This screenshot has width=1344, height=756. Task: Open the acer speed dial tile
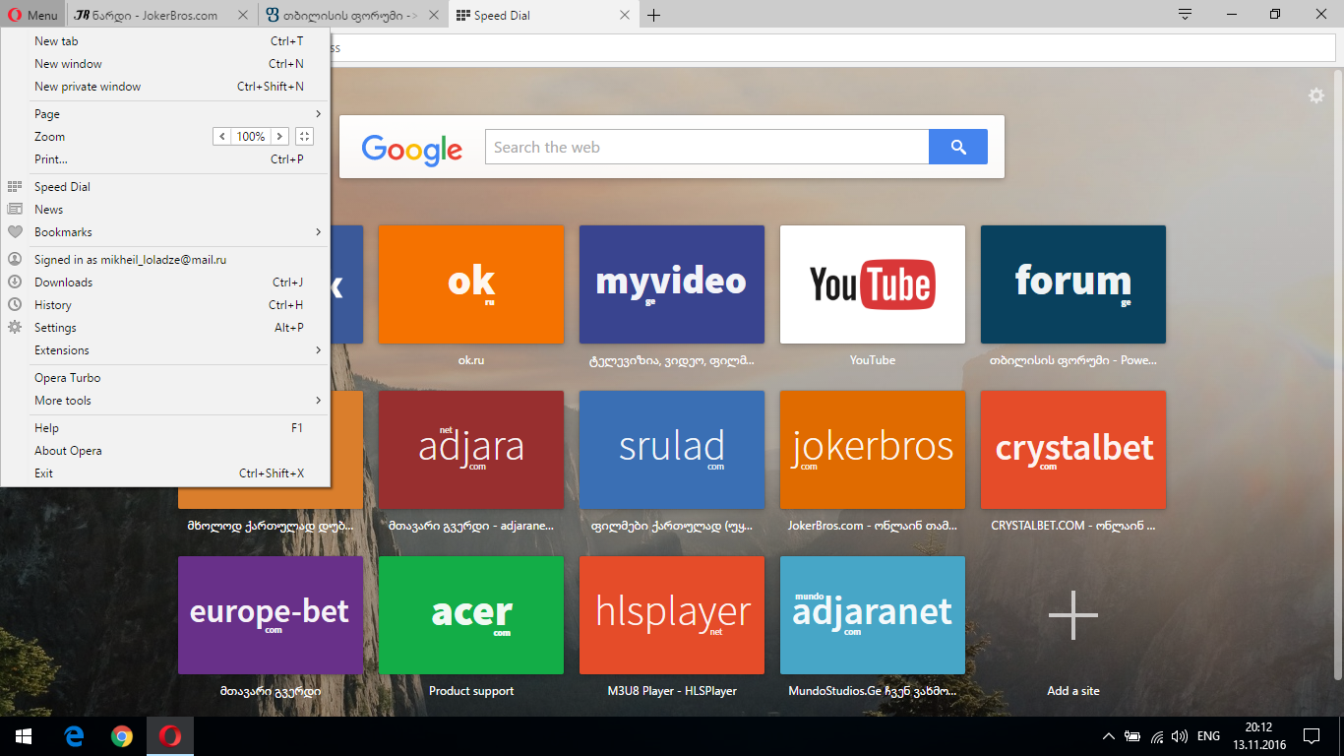[471, 615]
